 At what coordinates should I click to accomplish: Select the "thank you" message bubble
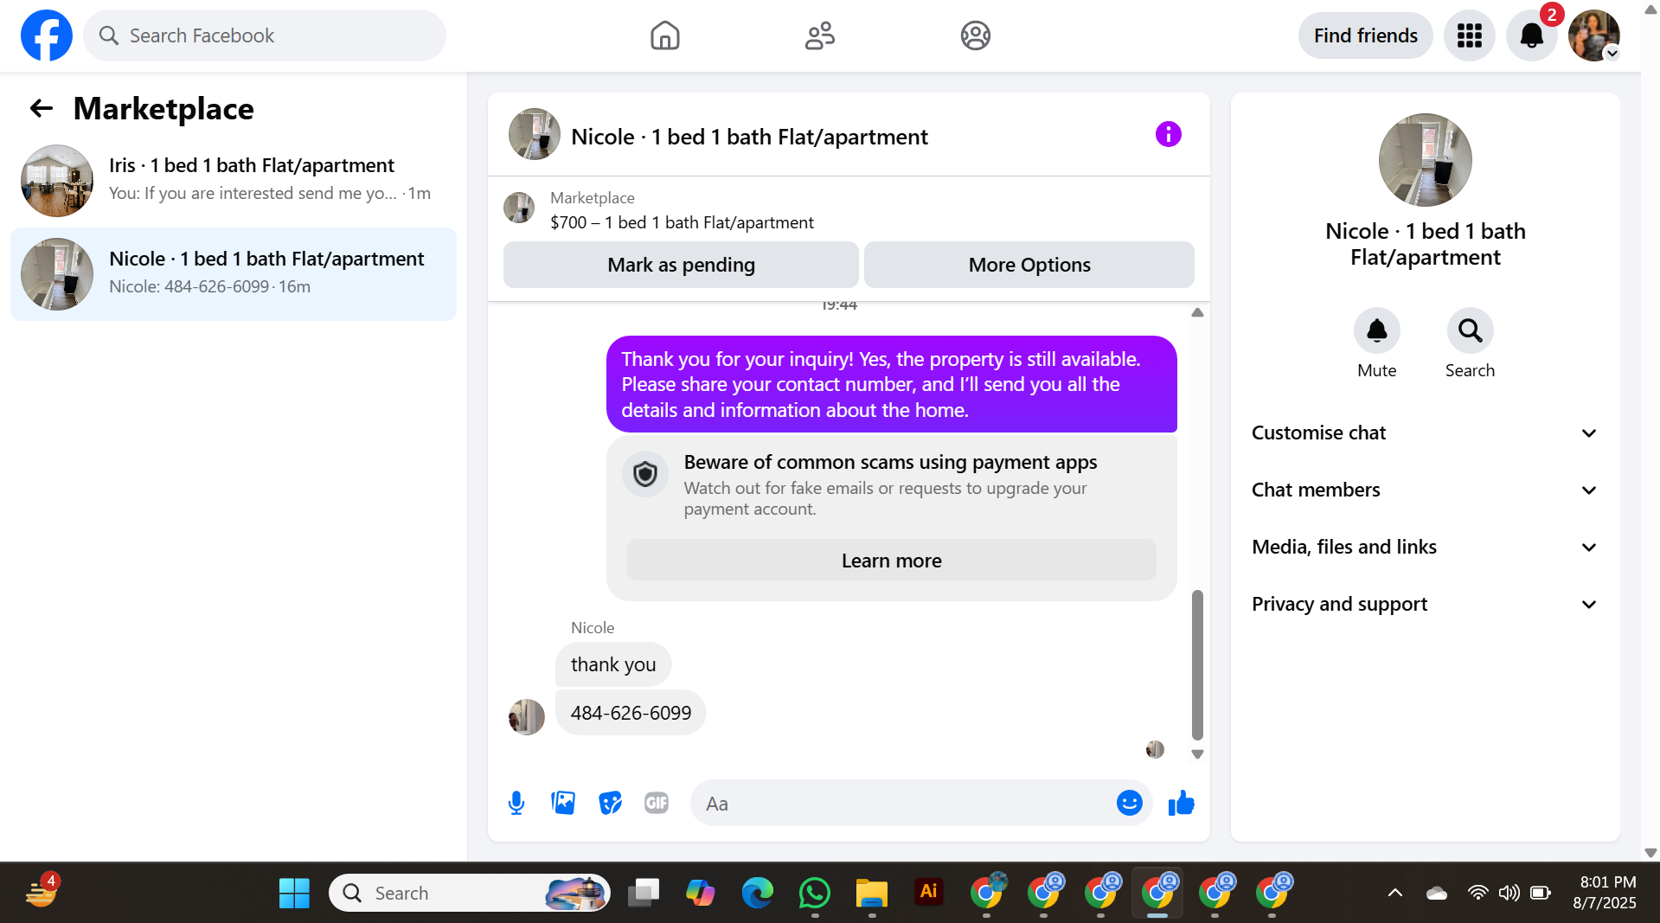click(x=613, y=664)
